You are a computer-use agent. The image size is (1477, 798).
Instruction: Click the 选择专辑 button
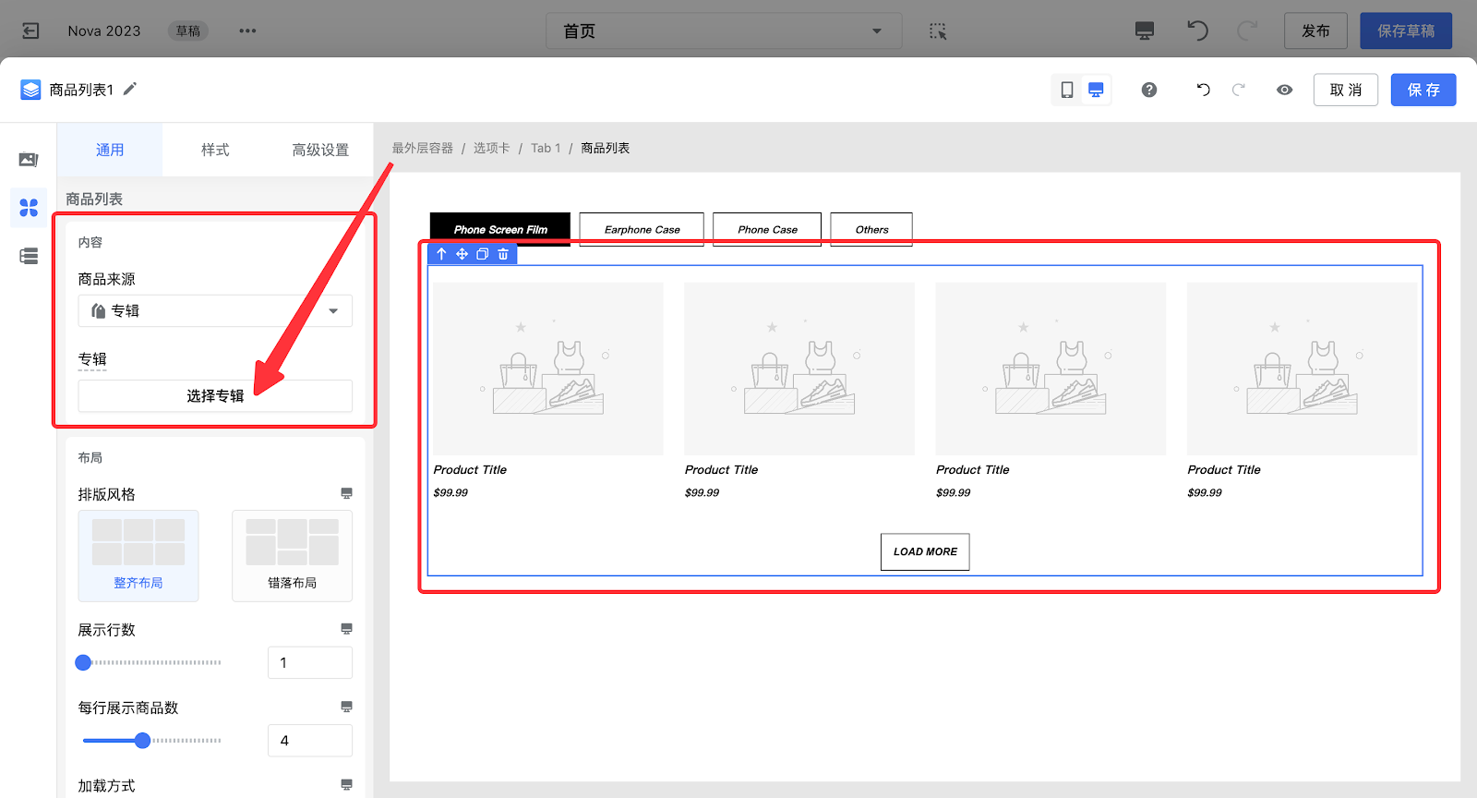click(215, 396)
